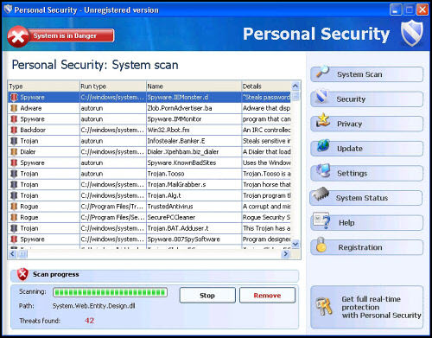The image size is (432, 338).
Task: Click the Privacy star icon
Action: (323, 120)
